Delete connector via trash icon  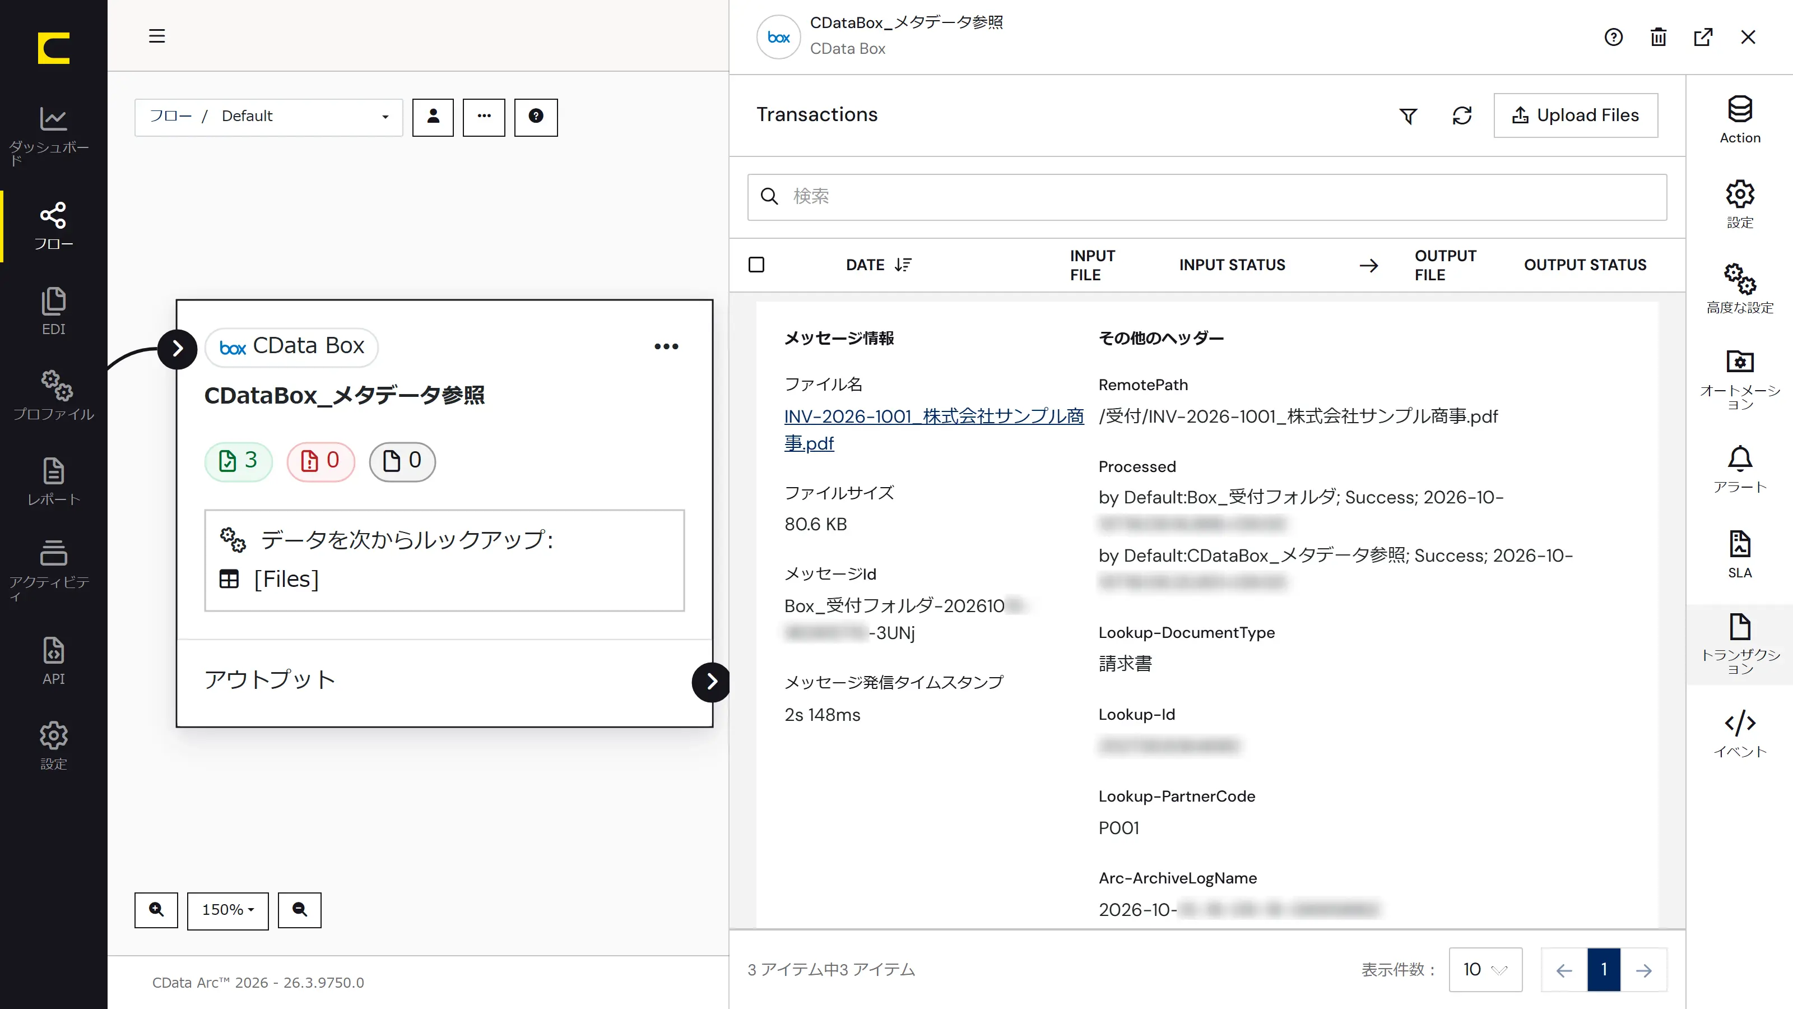1659,37
